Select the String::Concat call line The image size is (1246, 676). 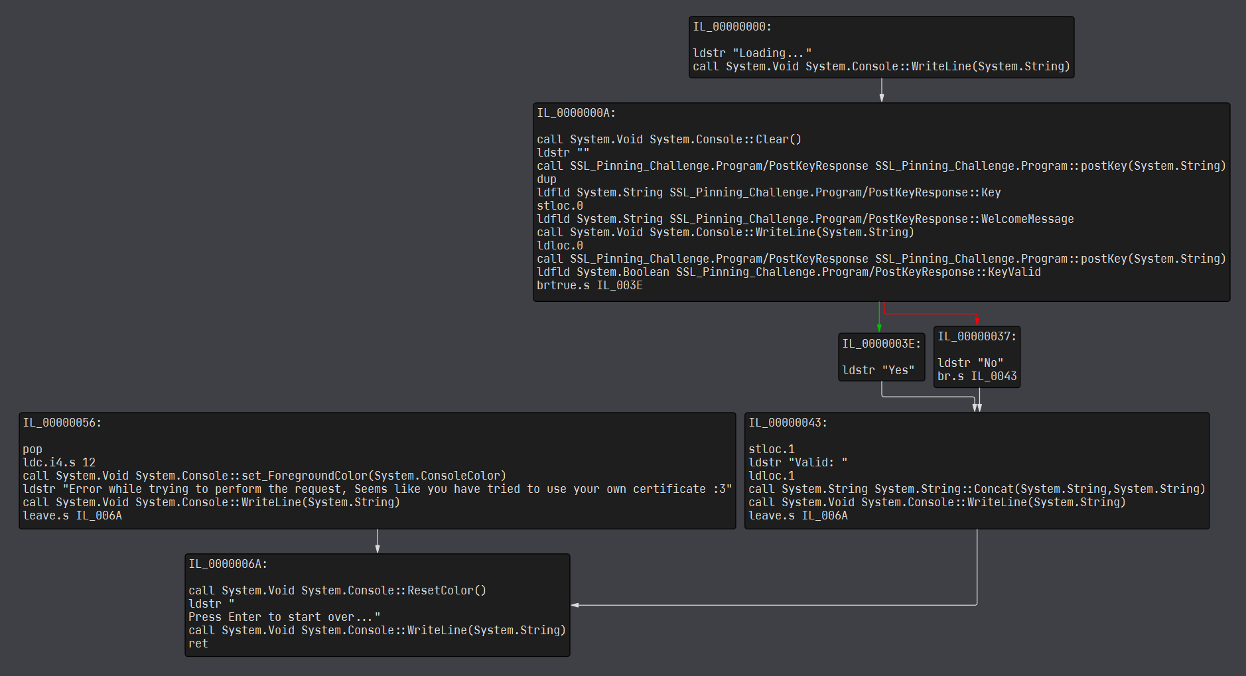coord(977,489)
